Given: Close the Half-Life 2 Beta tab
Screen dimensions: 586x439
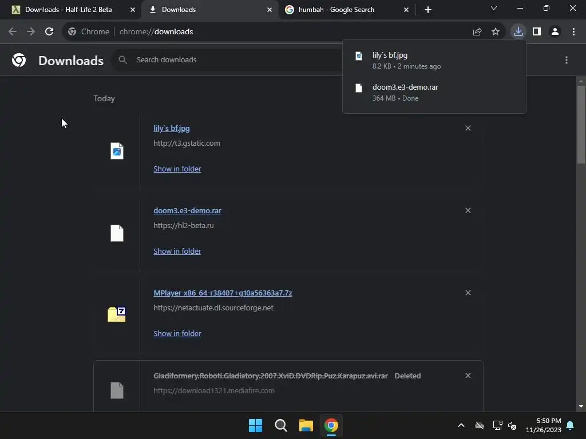Looking at the screenshot, I should pos(133,10).
